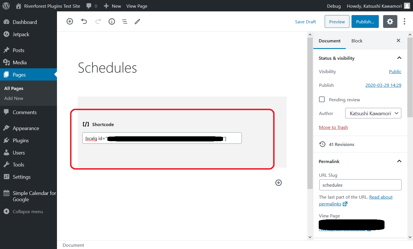Switch to the Block tab
The height and width of the screenshot is (249, 413).
pos(357,41)
